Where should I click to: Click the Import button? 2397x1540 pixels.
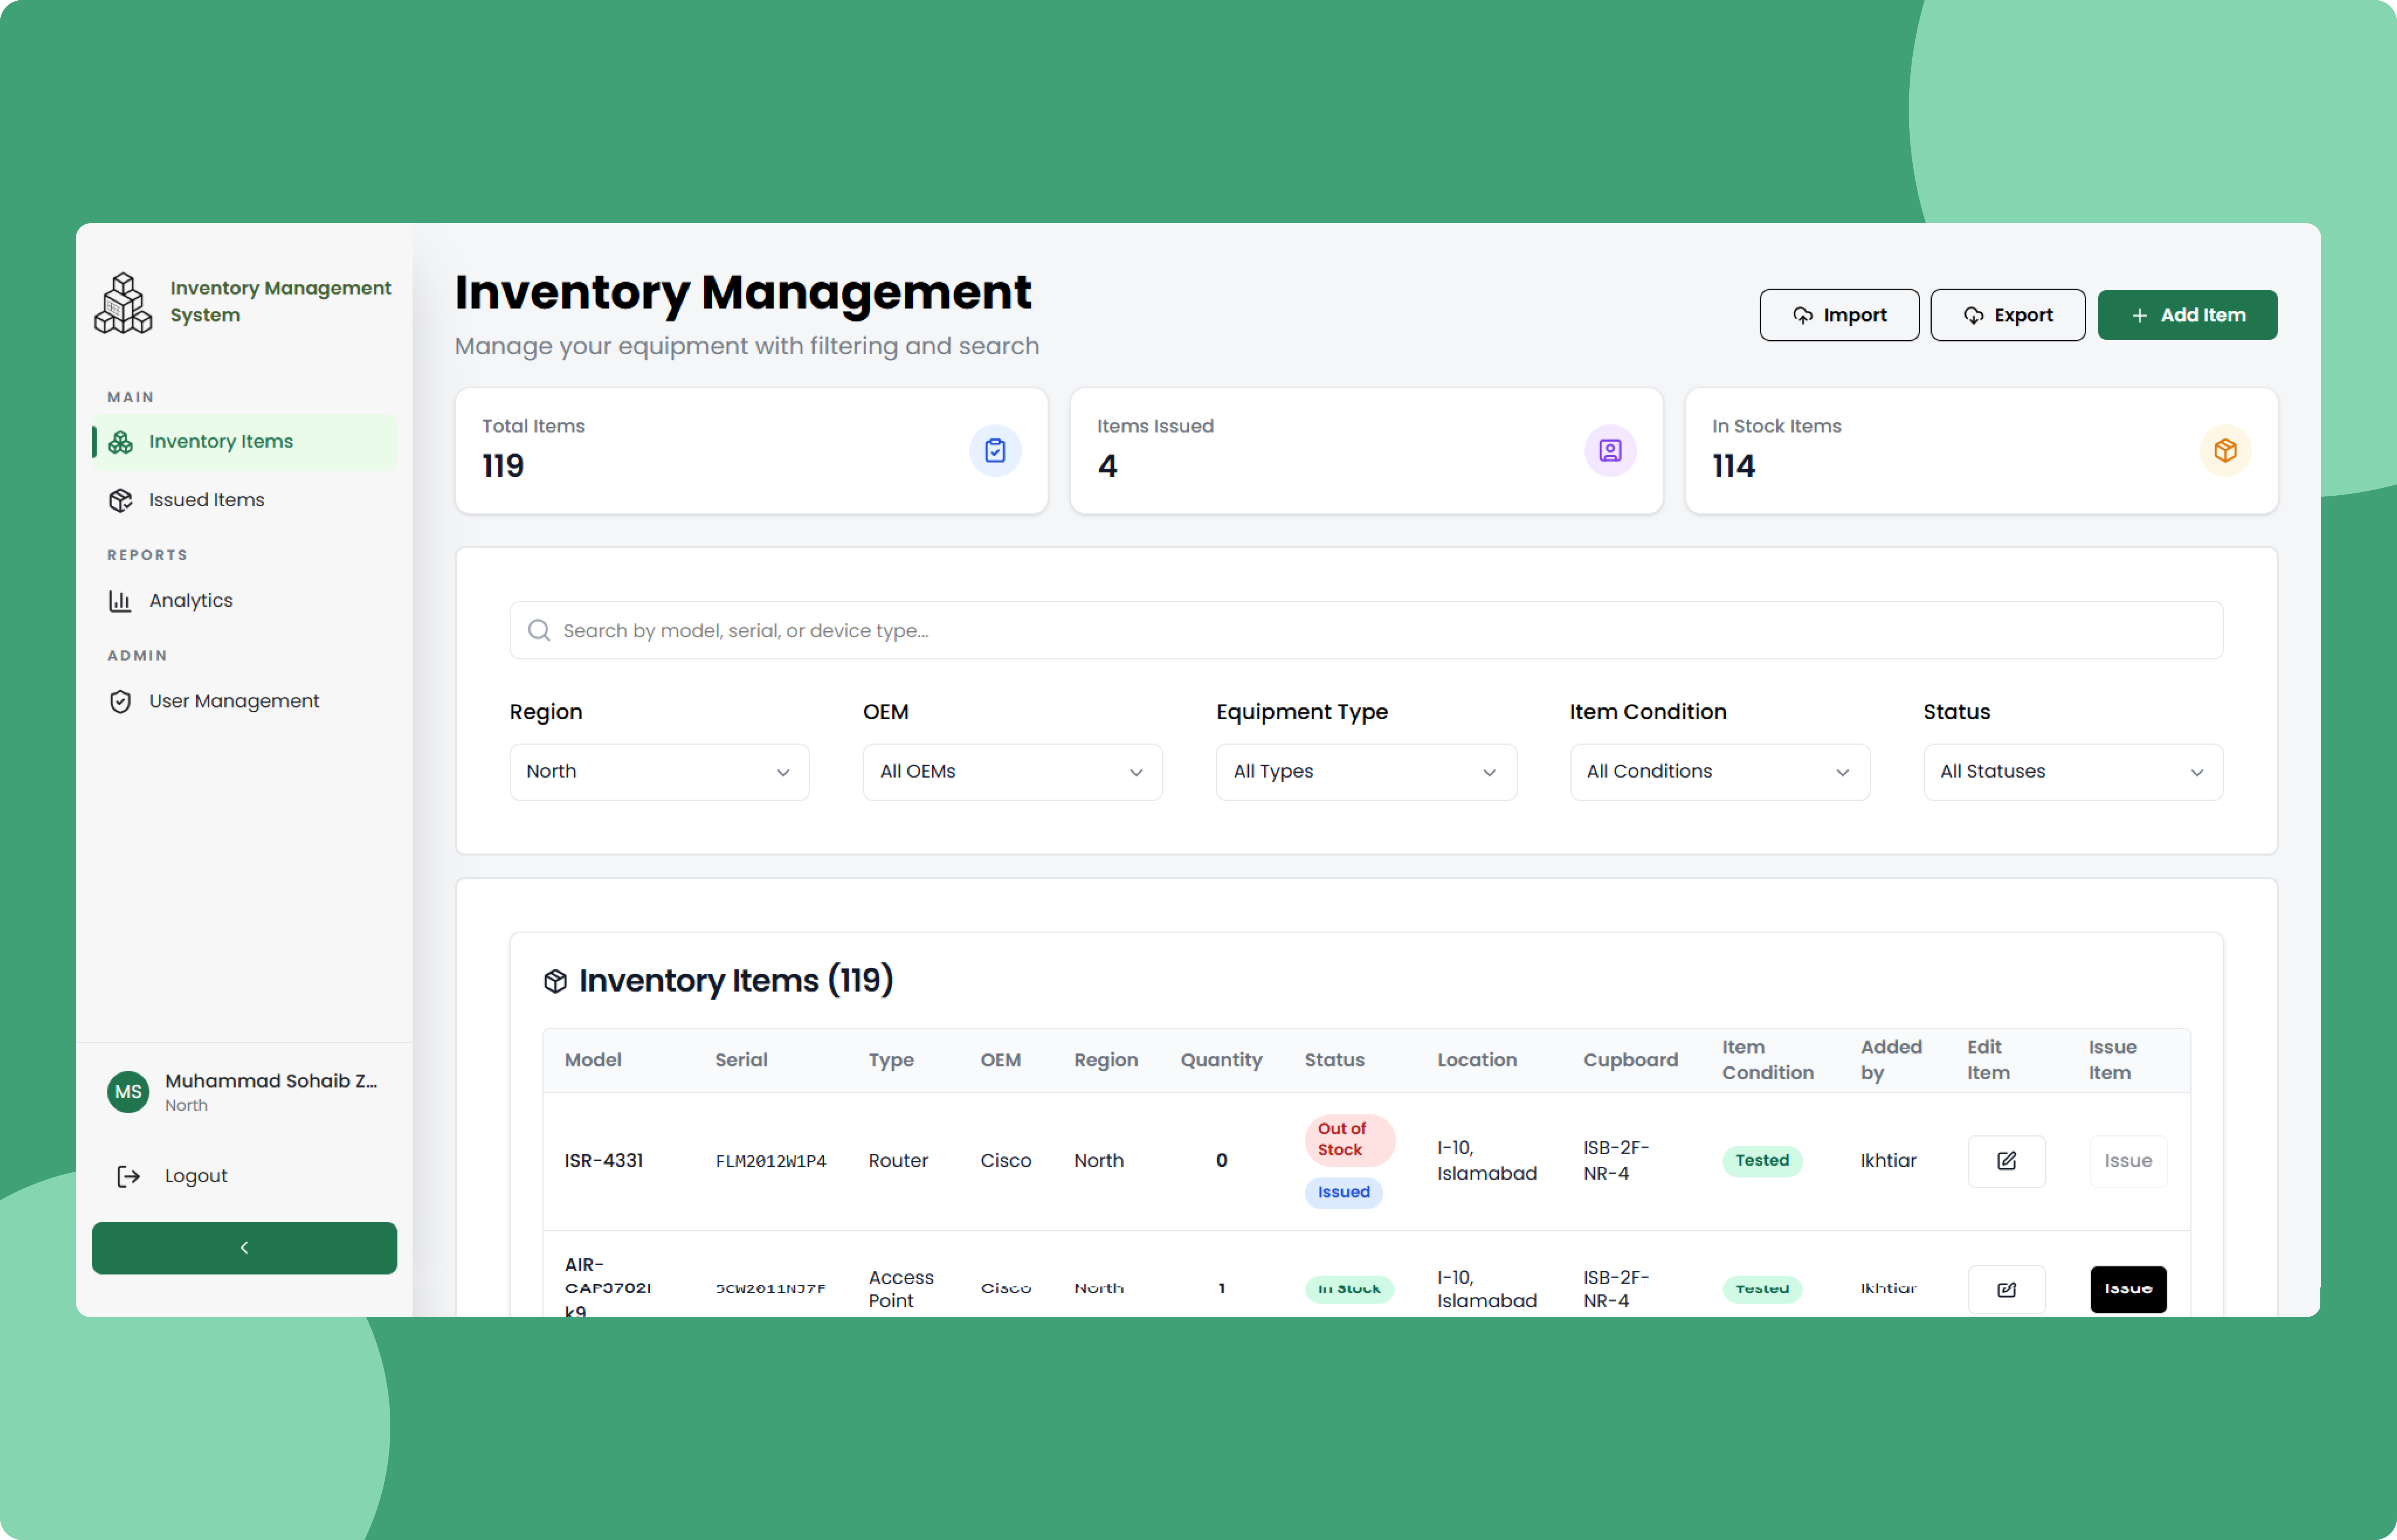pyautogui.click(x=1839, y=315)
